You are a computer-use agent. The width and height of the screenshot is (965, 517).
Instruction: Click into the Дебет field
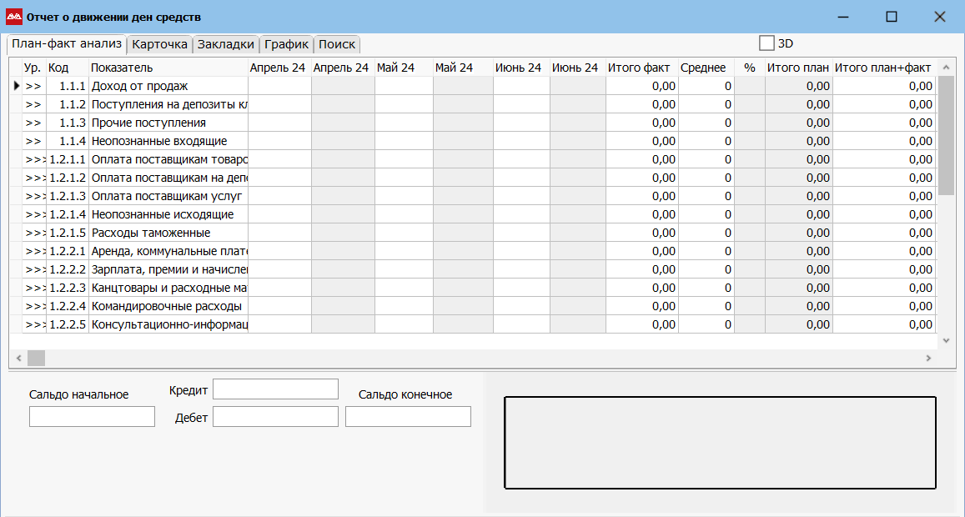coord(275,417)
